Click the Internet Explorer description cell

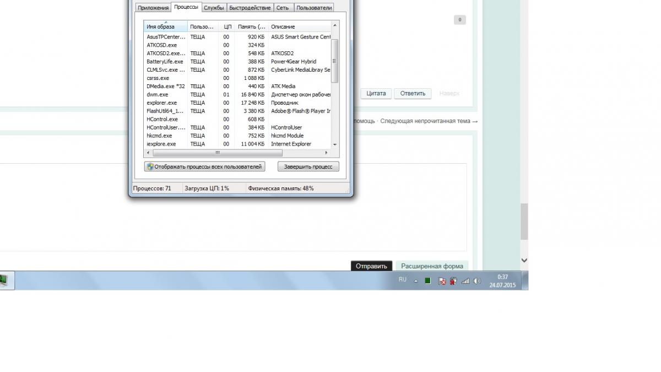click(x=291, y=144)
